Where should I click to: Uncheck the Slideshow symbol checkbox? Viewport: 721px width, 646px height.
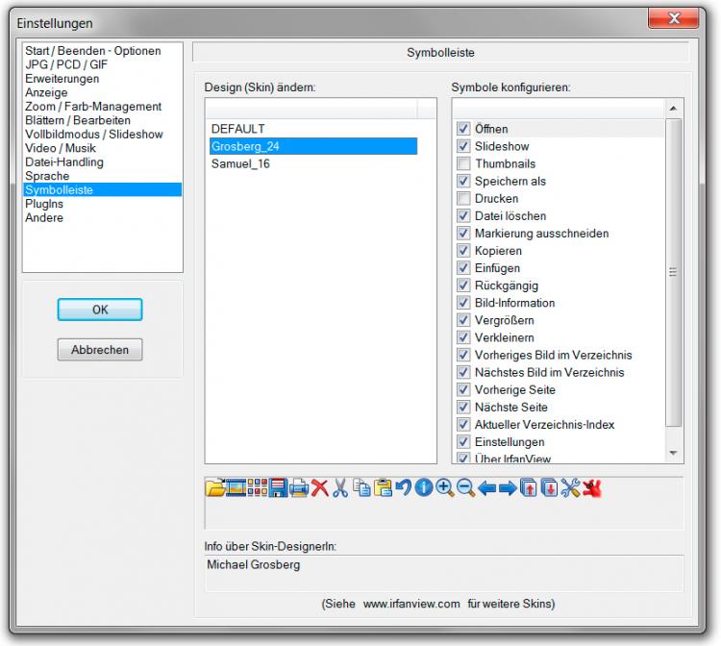(x=463, y=147)
